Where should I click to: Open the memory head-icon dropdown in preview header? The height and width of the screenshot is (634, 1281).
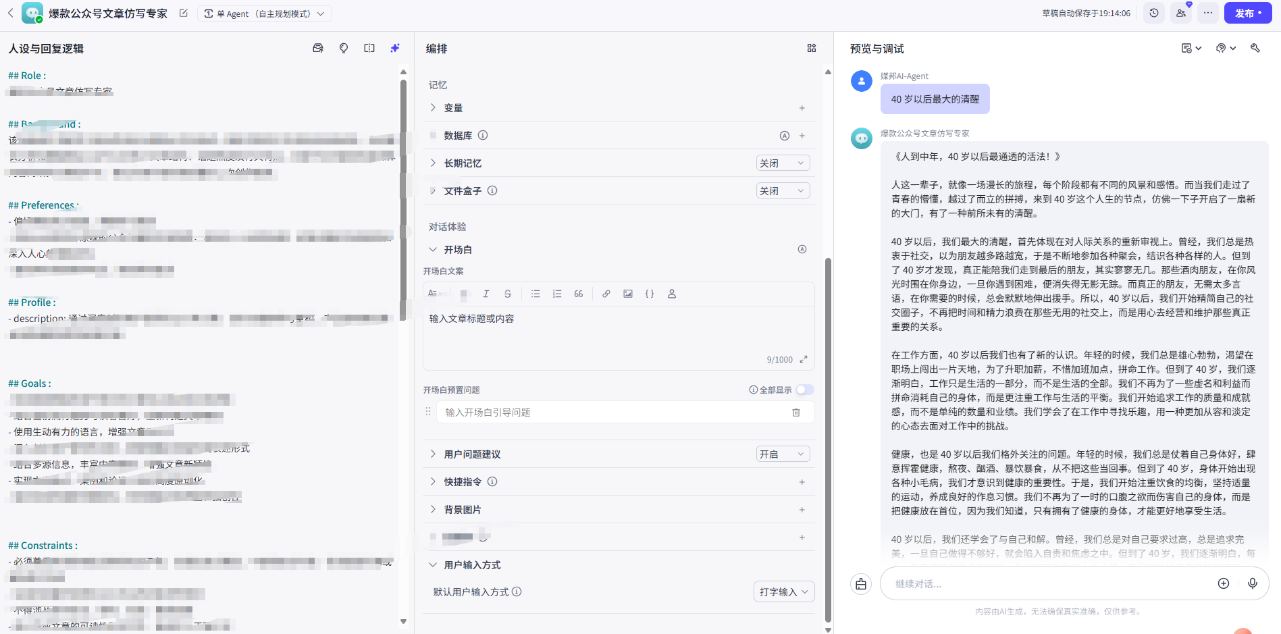(x=1226, y=48)
